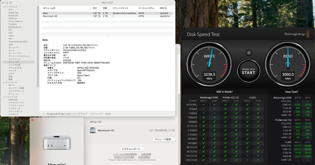Select コントローラ in the sidebar
Image resolution: width=315 pixels, height=165 pixels.
click(14, 59)
